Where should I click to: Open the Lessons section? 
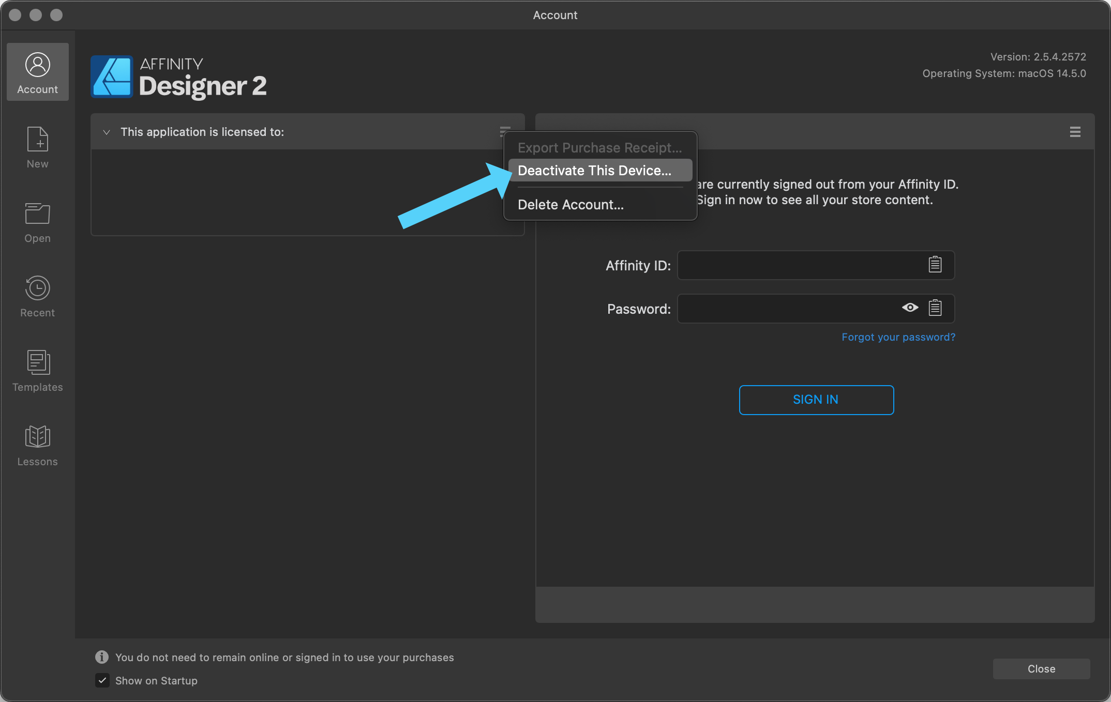[37, 446]
